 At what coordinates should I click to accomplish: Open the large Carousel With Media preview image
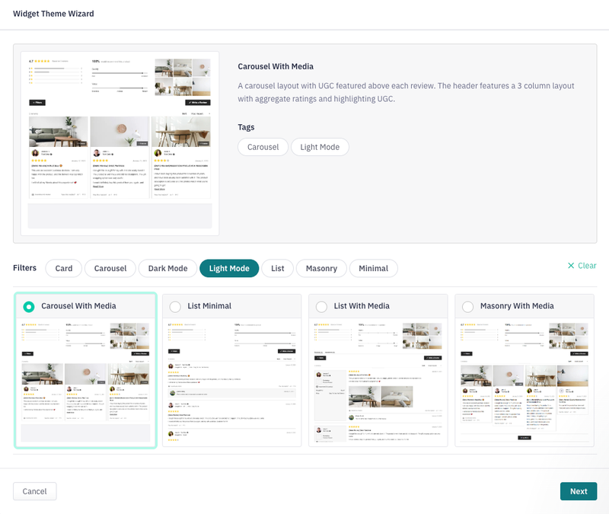coord(120,143)
